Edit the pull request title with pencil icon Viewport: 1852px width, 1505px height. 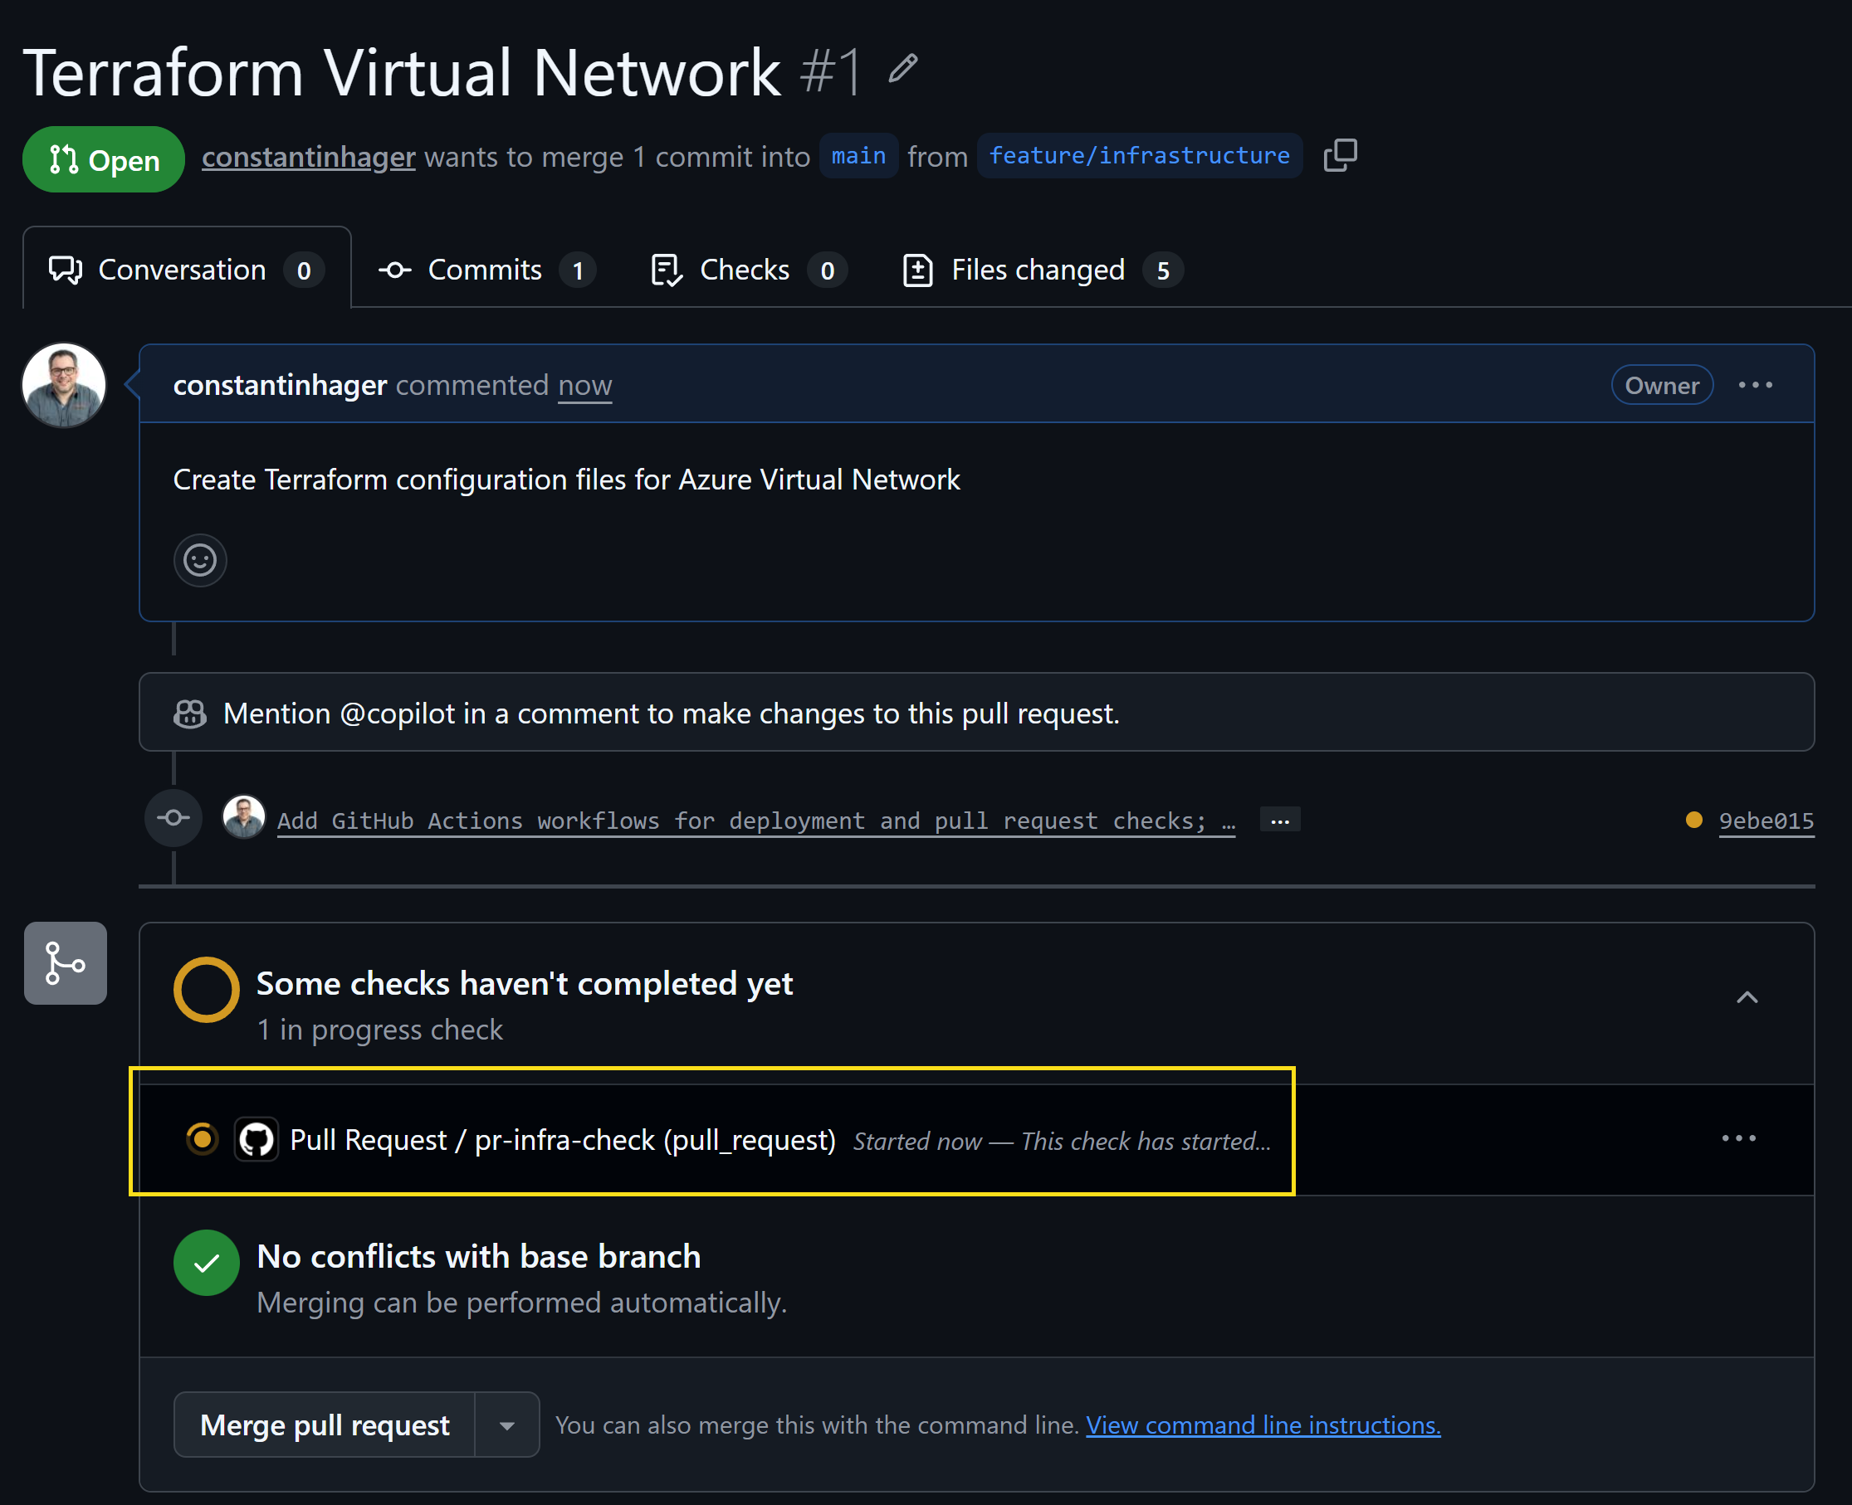pos(903,68)
